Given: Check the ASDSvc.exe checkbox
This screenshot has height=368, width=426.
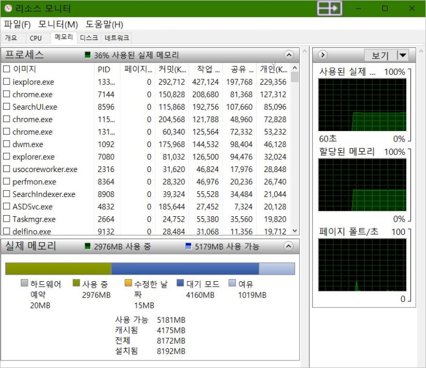Looking at the screenshot, I should click(x=6, y=207).
